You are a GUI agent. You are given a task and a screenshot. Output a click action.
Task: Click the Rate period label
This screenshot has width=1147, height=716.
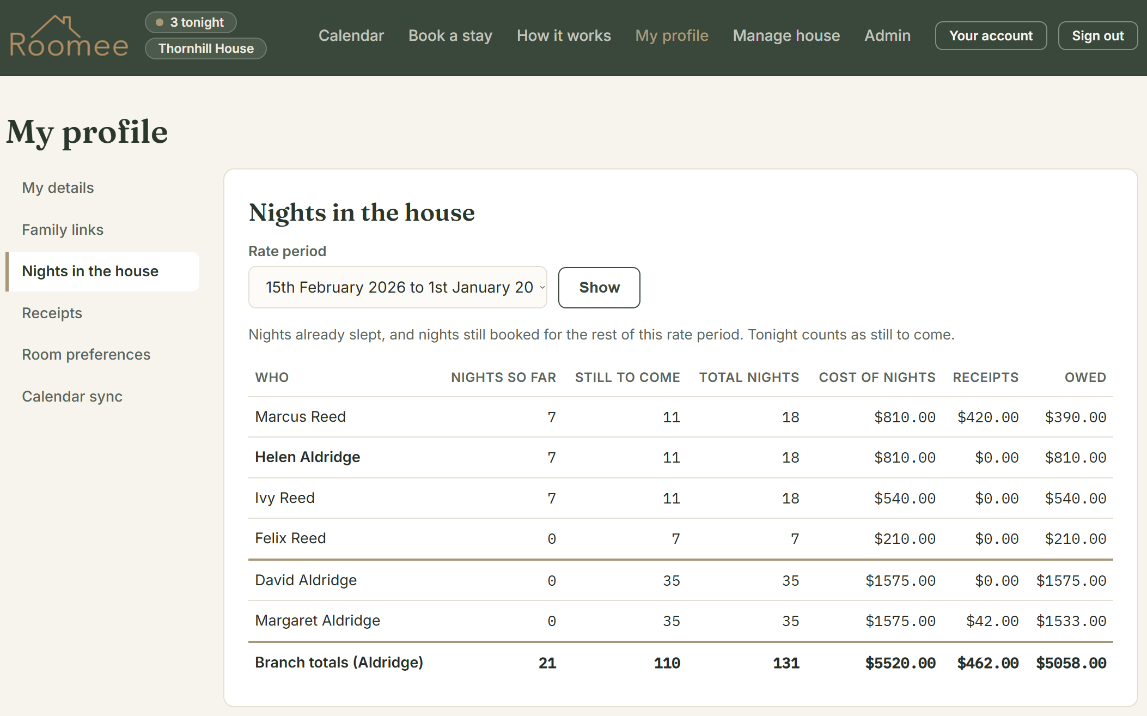coord(287,251)
